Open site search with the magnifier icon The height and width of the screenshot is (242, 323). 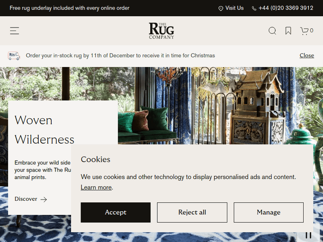pos(272,31)
